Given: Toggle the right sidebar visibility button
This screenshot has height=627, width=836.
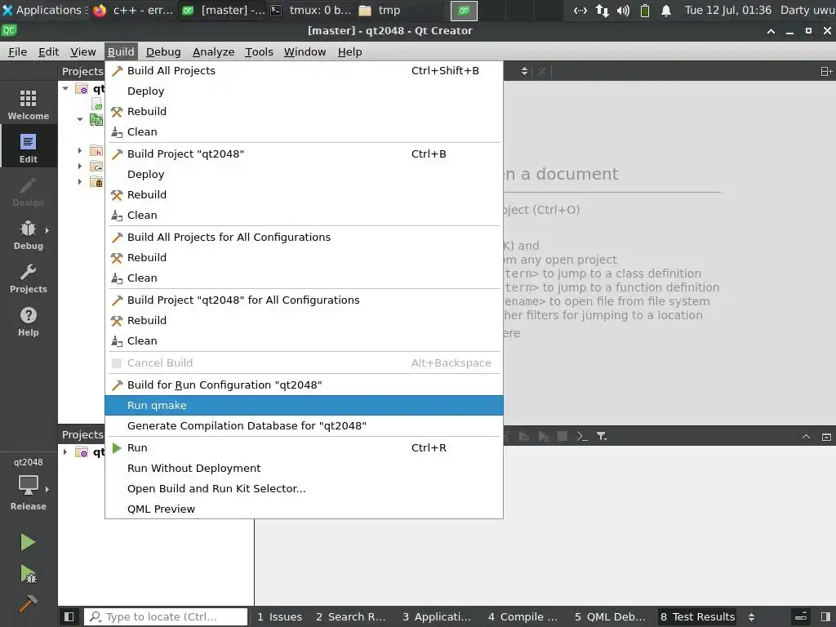Looking at the screenshot, I should click(x=826, y=617).
